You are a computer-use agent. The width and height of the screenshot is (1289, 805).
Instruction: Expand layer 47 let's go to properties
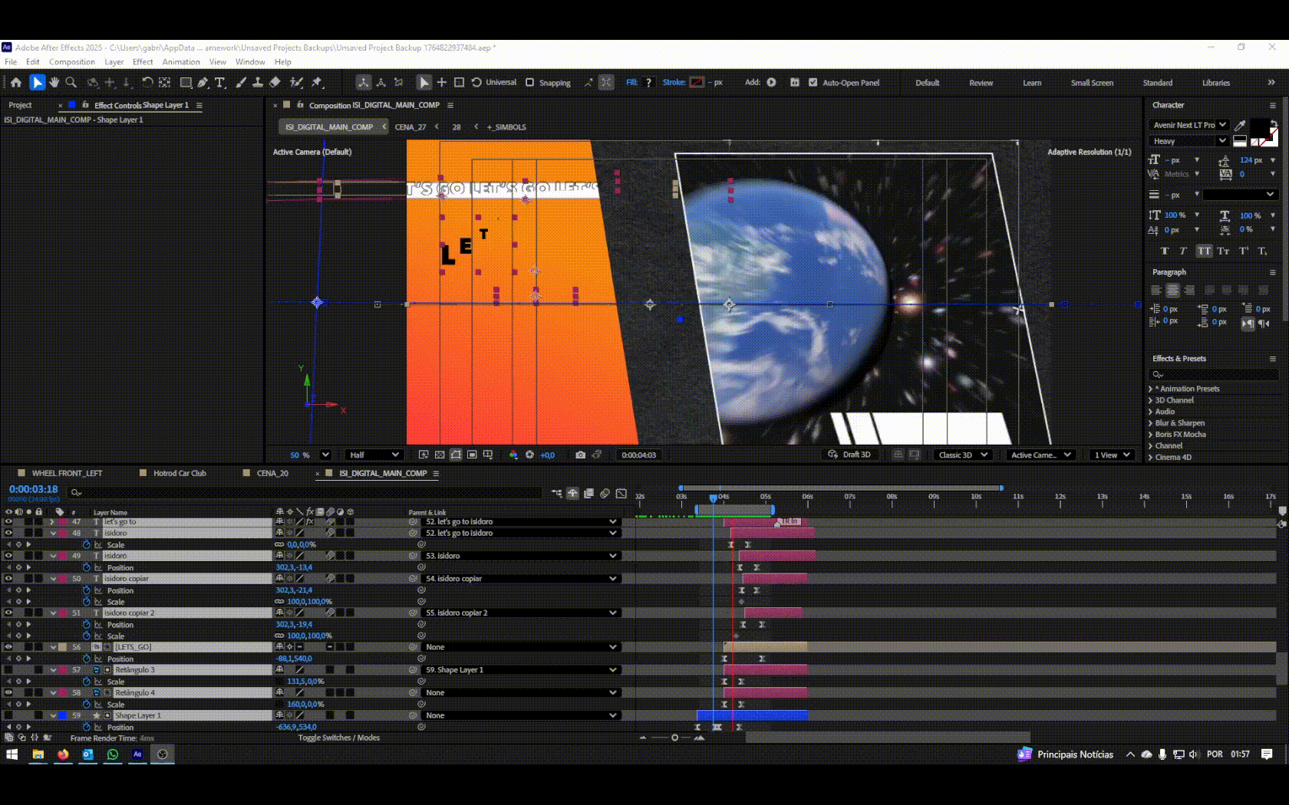pyautogui.click(x=52, y=521)
